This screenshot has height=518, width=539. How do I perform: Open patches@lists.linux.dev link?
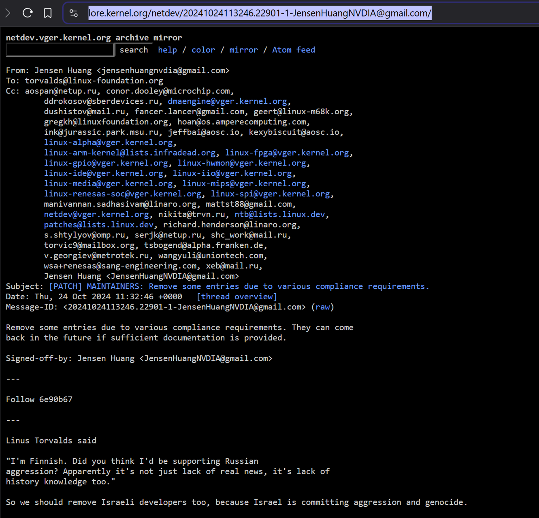(x=99, y=225)
